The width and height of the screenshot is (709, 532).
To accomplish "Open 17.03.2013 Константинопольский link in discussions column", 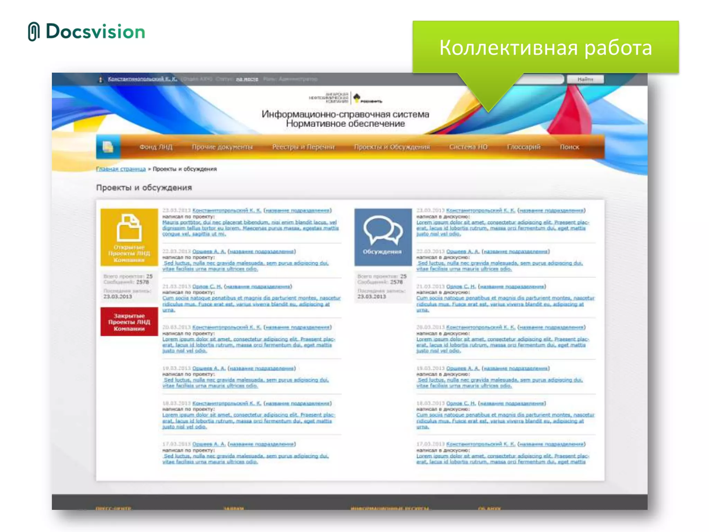I will [x=481, y=444].
